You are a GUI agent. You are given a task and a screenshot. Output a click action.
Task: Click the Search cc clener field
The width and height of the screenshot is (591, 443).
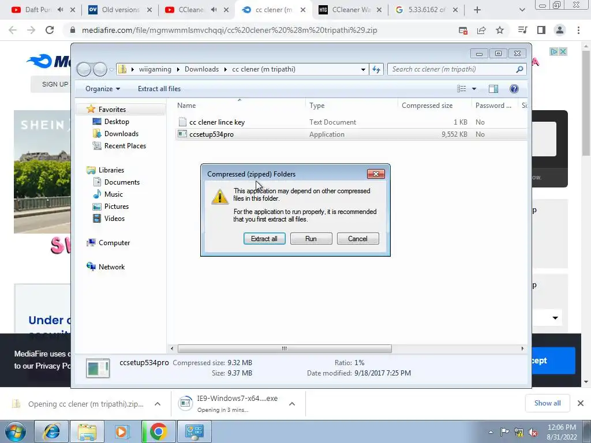pyautogui.click(x=452, y=69)
